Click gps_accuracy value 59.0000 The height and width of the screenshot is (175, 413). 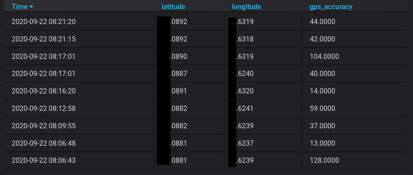[x=323, y=108]
